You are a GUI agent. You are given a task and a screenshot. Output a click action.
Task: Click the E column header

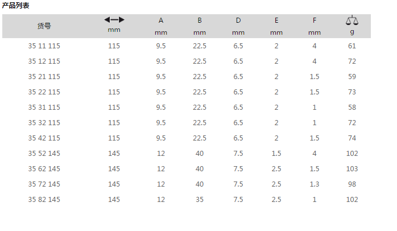(276, 20)
